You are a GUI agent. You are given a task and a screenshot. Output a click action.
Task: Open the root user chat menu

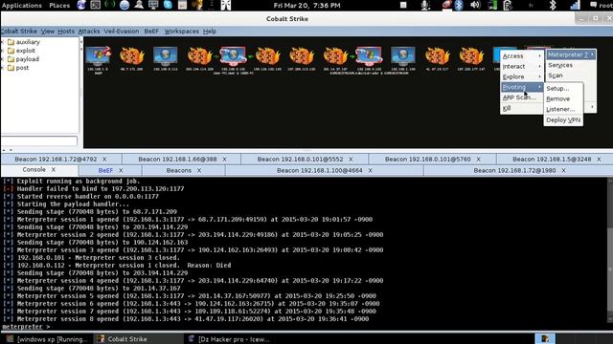tap(602, 5)
